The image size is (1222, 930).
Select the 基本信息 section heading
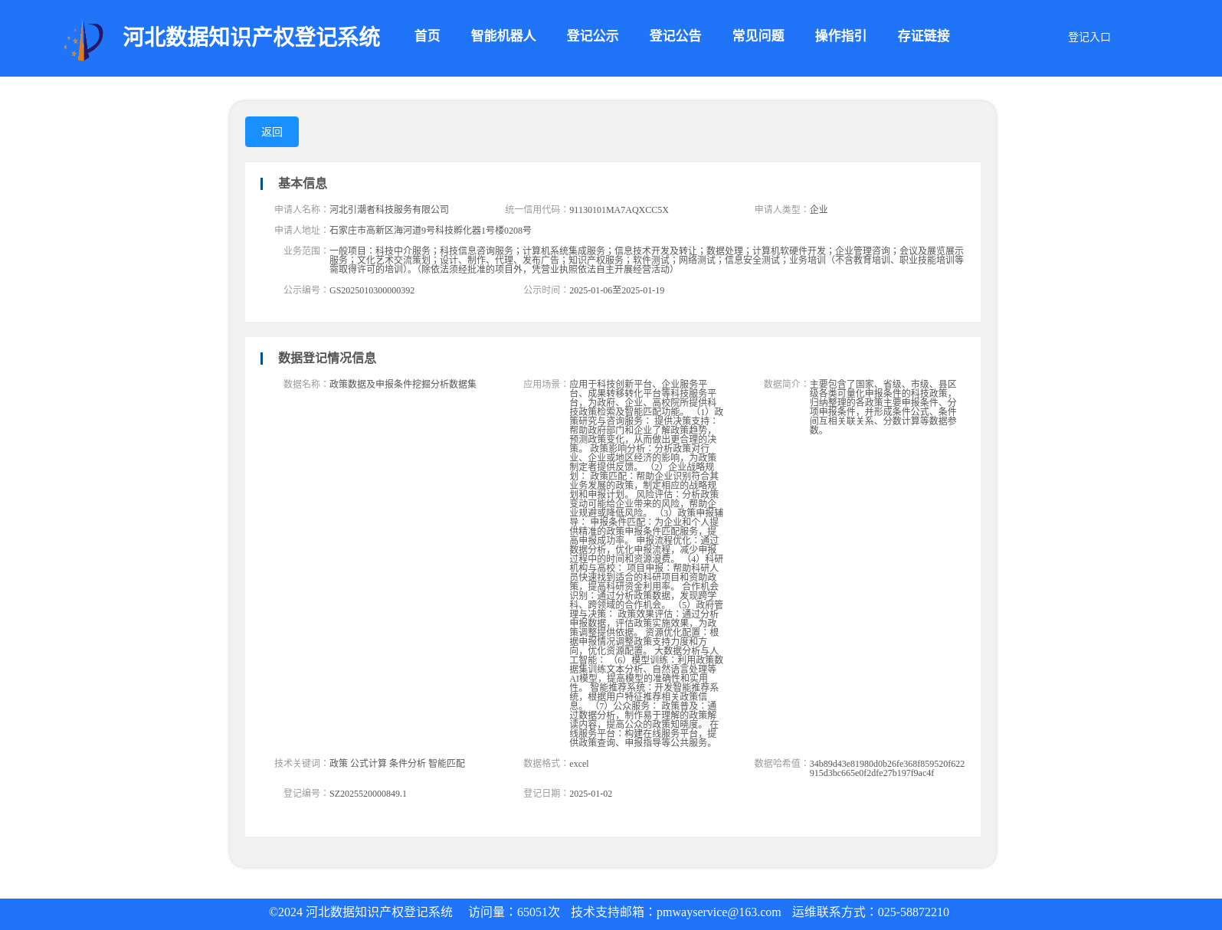tap(302, 183)
